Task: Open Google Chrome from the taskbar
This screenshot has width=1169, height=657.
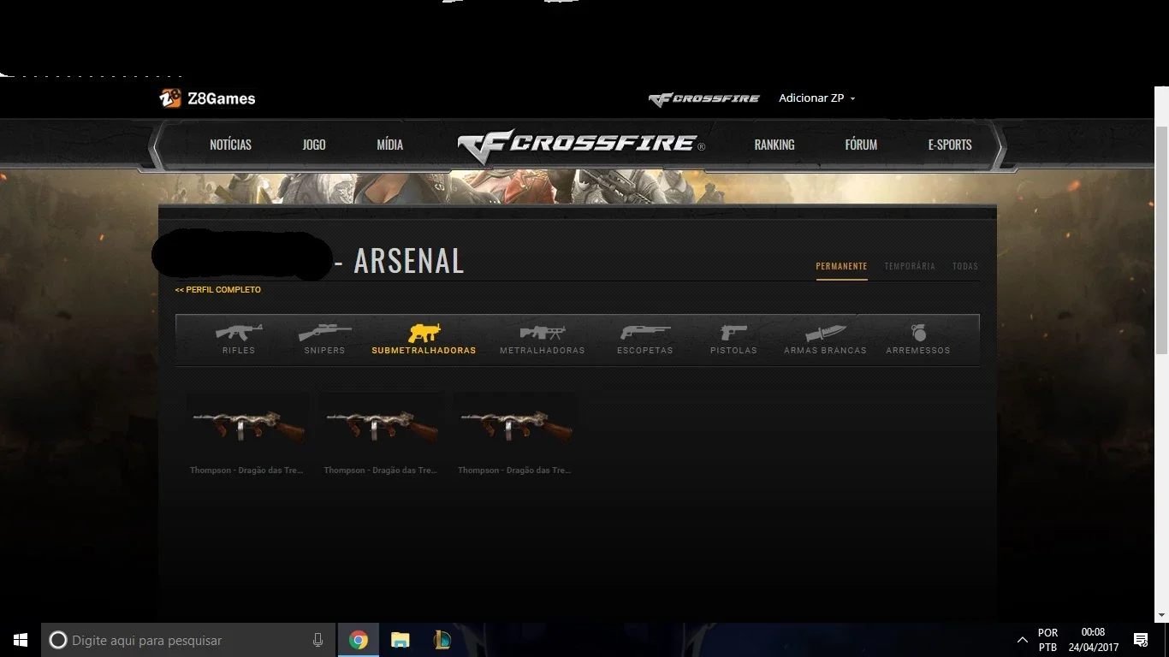Action: pos(359,640)
